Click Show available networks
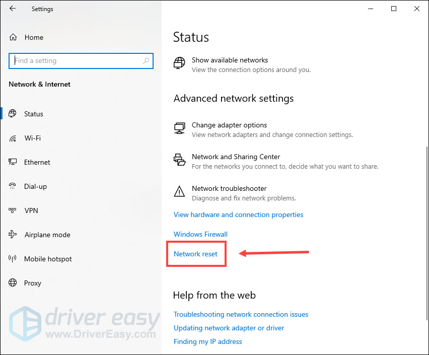429x355 pixels. (230, 60)
